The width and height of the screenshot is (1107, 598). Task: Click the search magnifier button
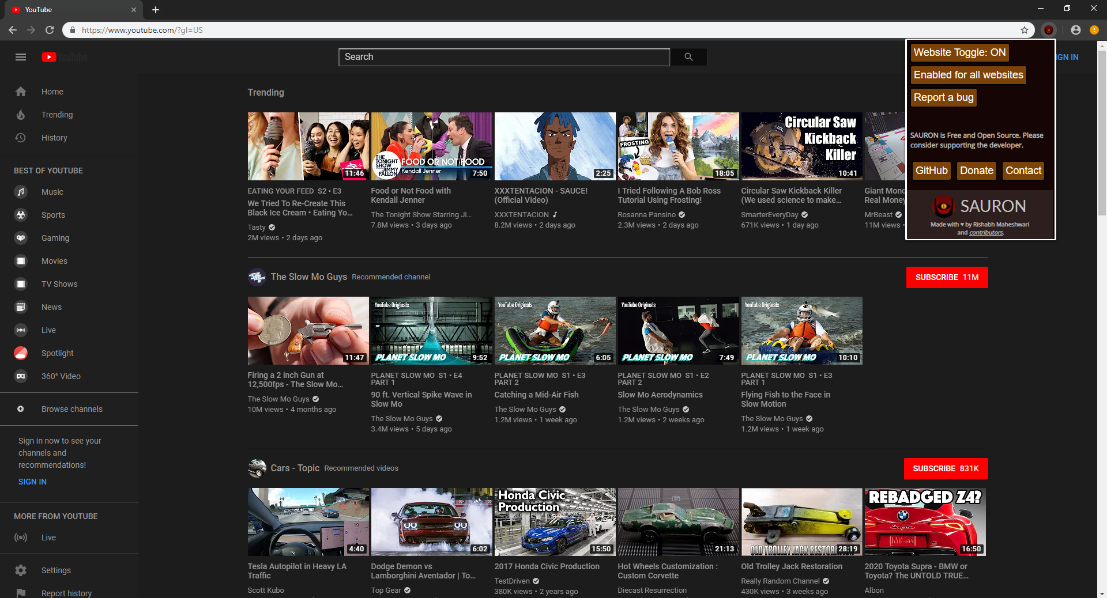[x=688, y=57]
